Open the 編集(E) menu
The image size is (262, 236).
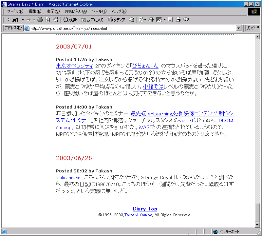pos(35,11)
